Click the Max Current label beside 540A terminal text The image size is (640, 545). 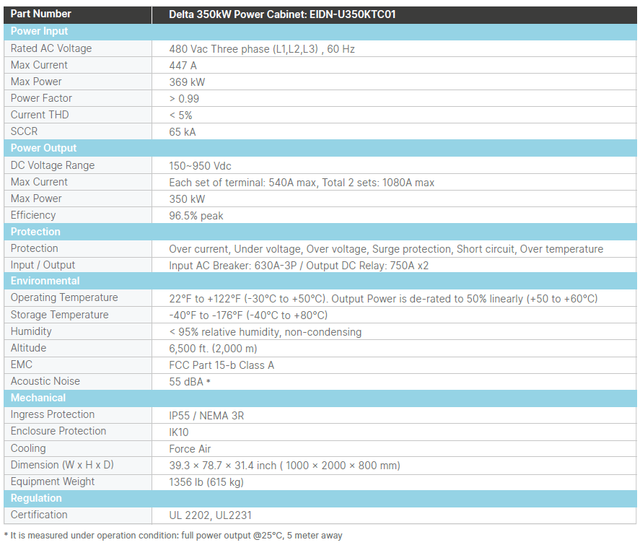pos(39,182)
